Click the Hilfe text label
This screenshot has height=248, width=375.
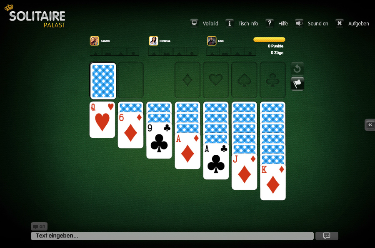click(x=283, y=24)
